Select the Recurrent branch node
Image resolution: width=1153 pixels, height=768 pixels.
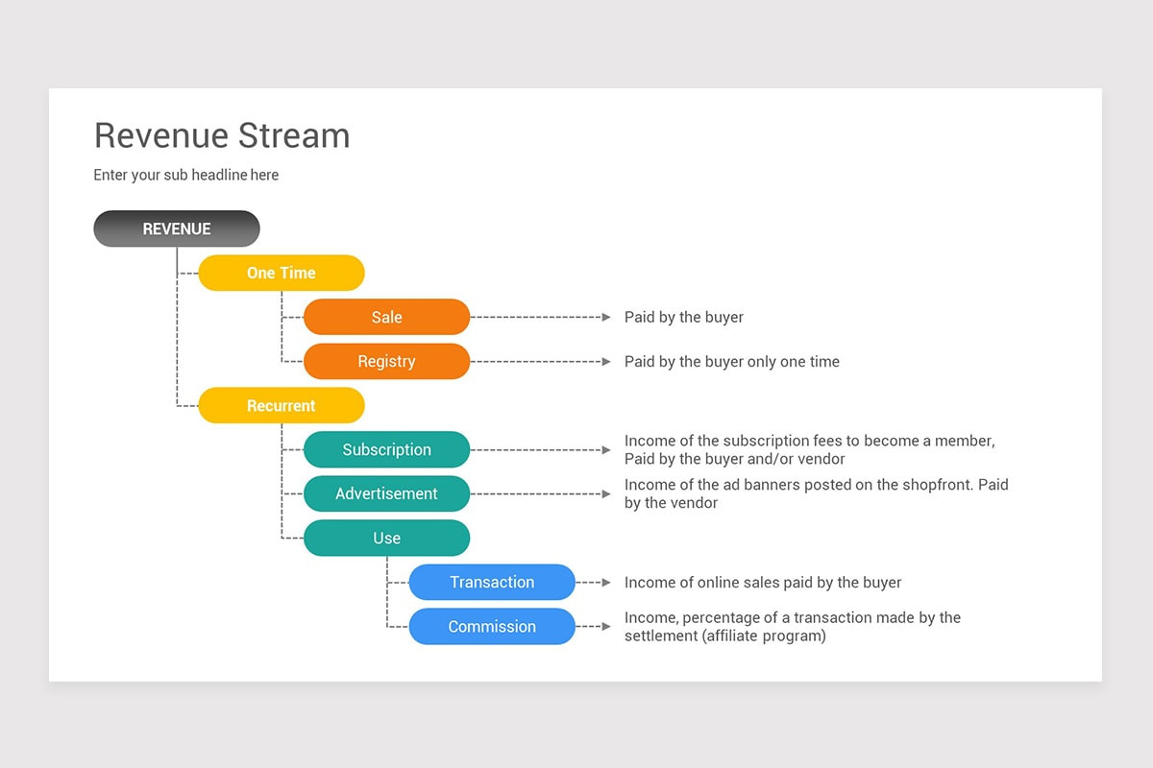[x=281, y=405]
